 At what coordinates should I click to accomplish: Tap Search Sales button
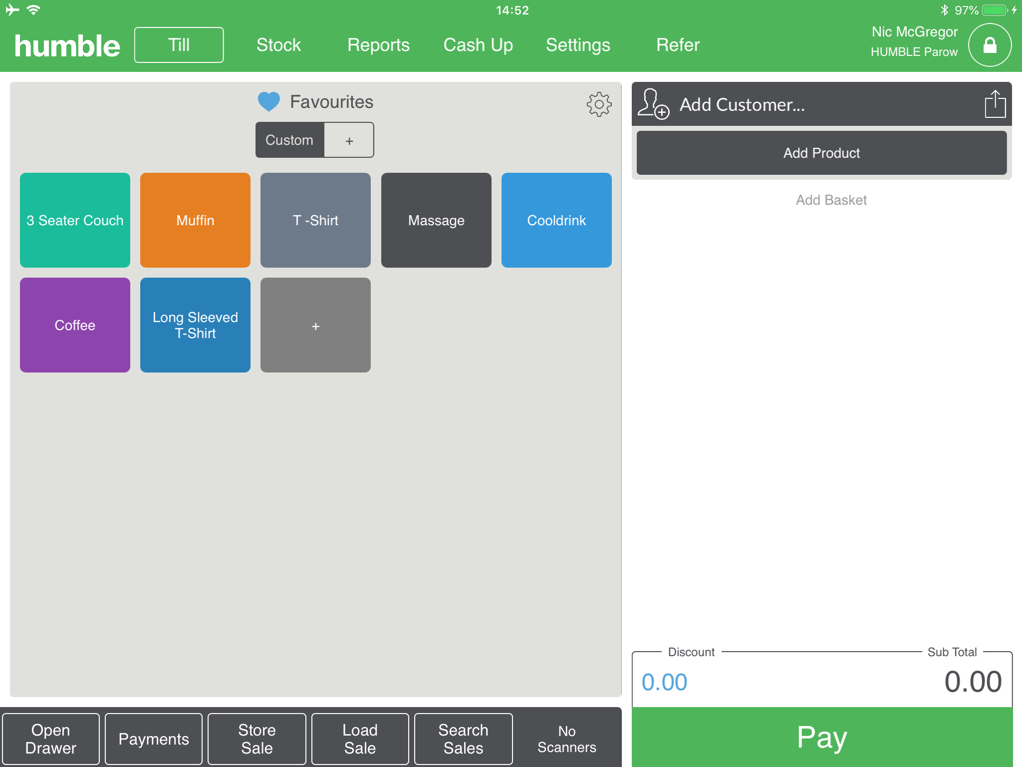tap(463, 739)
